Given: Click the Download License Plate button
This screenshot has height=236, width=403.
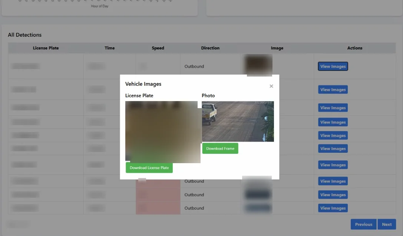Looking at the screenshot, I should click(x=149, y=168).
